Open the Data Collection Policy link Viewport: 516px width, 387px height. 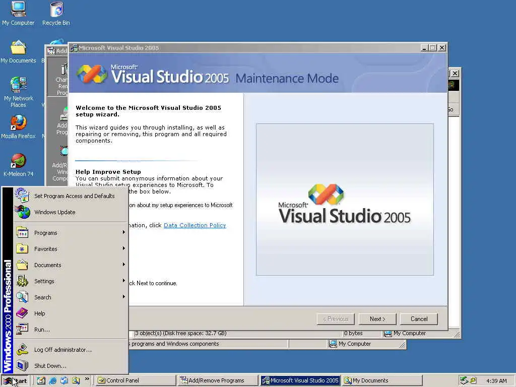pos(195,225)
